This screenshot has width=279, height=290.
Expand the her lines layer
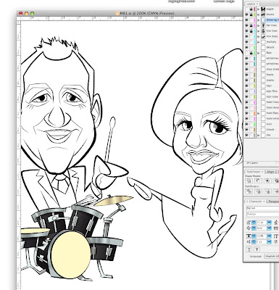(x=259, y=25)
